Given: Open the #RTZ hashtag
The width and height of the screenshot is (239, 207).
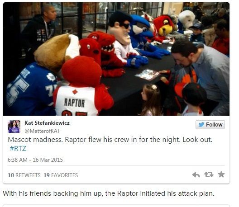Looking at the screenshot, I should click(x=18, y=148).
